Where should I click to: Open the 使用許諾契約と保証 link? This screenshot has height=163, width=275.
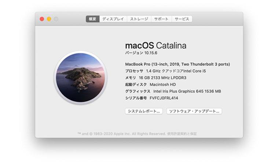(x=181, y=134)
